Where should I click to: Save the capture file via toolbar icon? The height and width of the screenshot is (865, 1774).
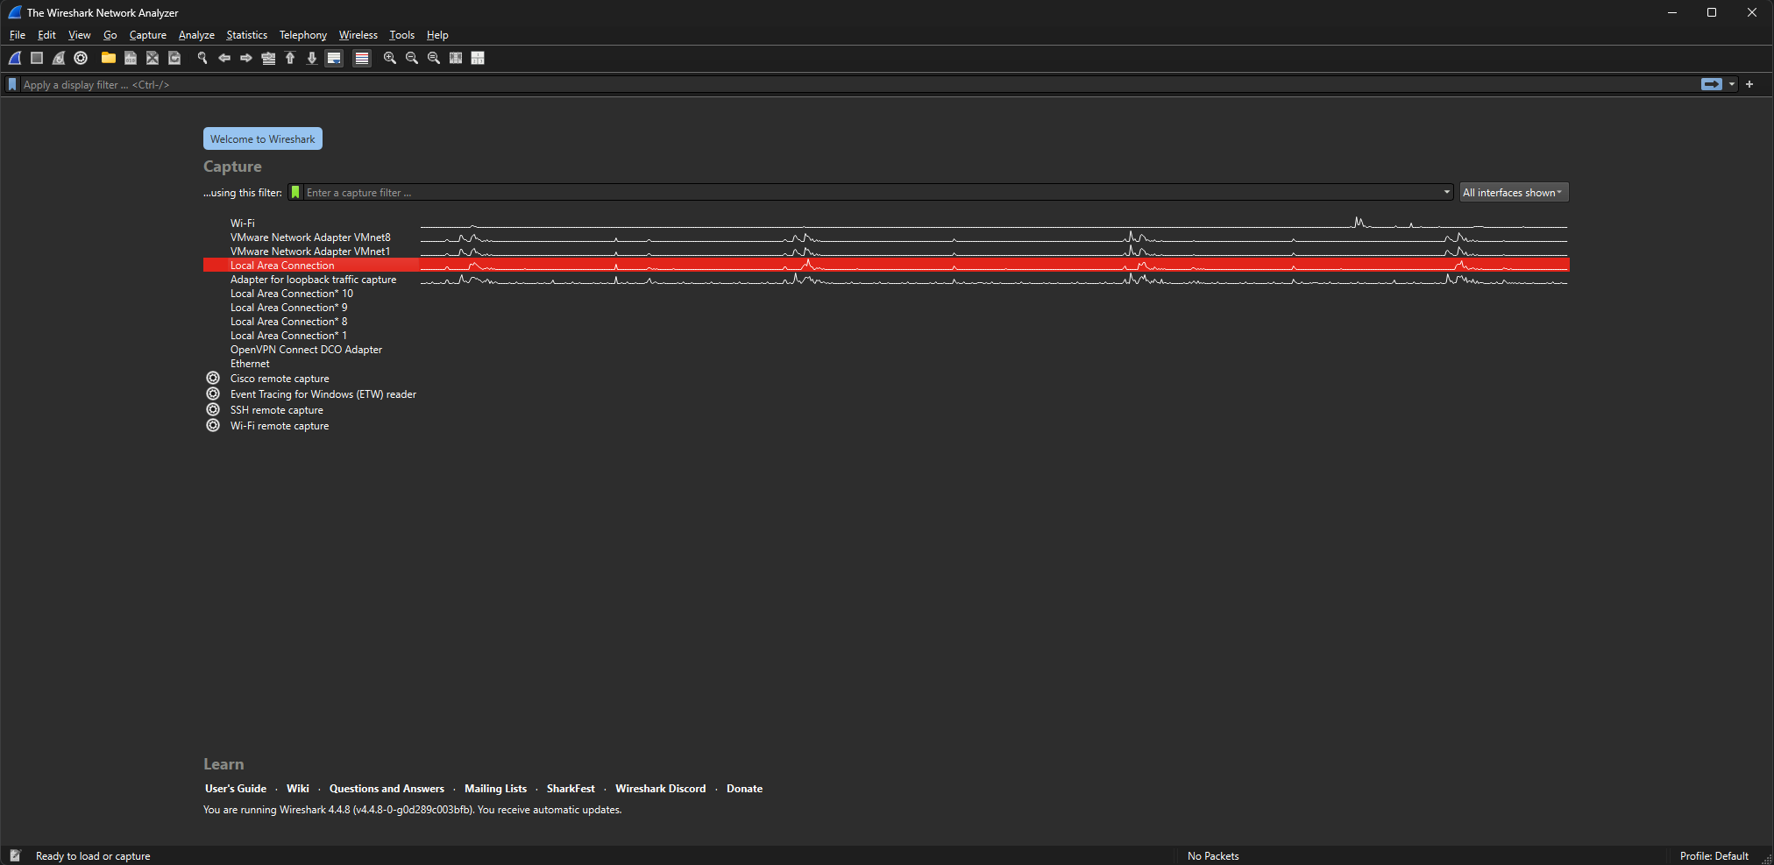[131, 58]
